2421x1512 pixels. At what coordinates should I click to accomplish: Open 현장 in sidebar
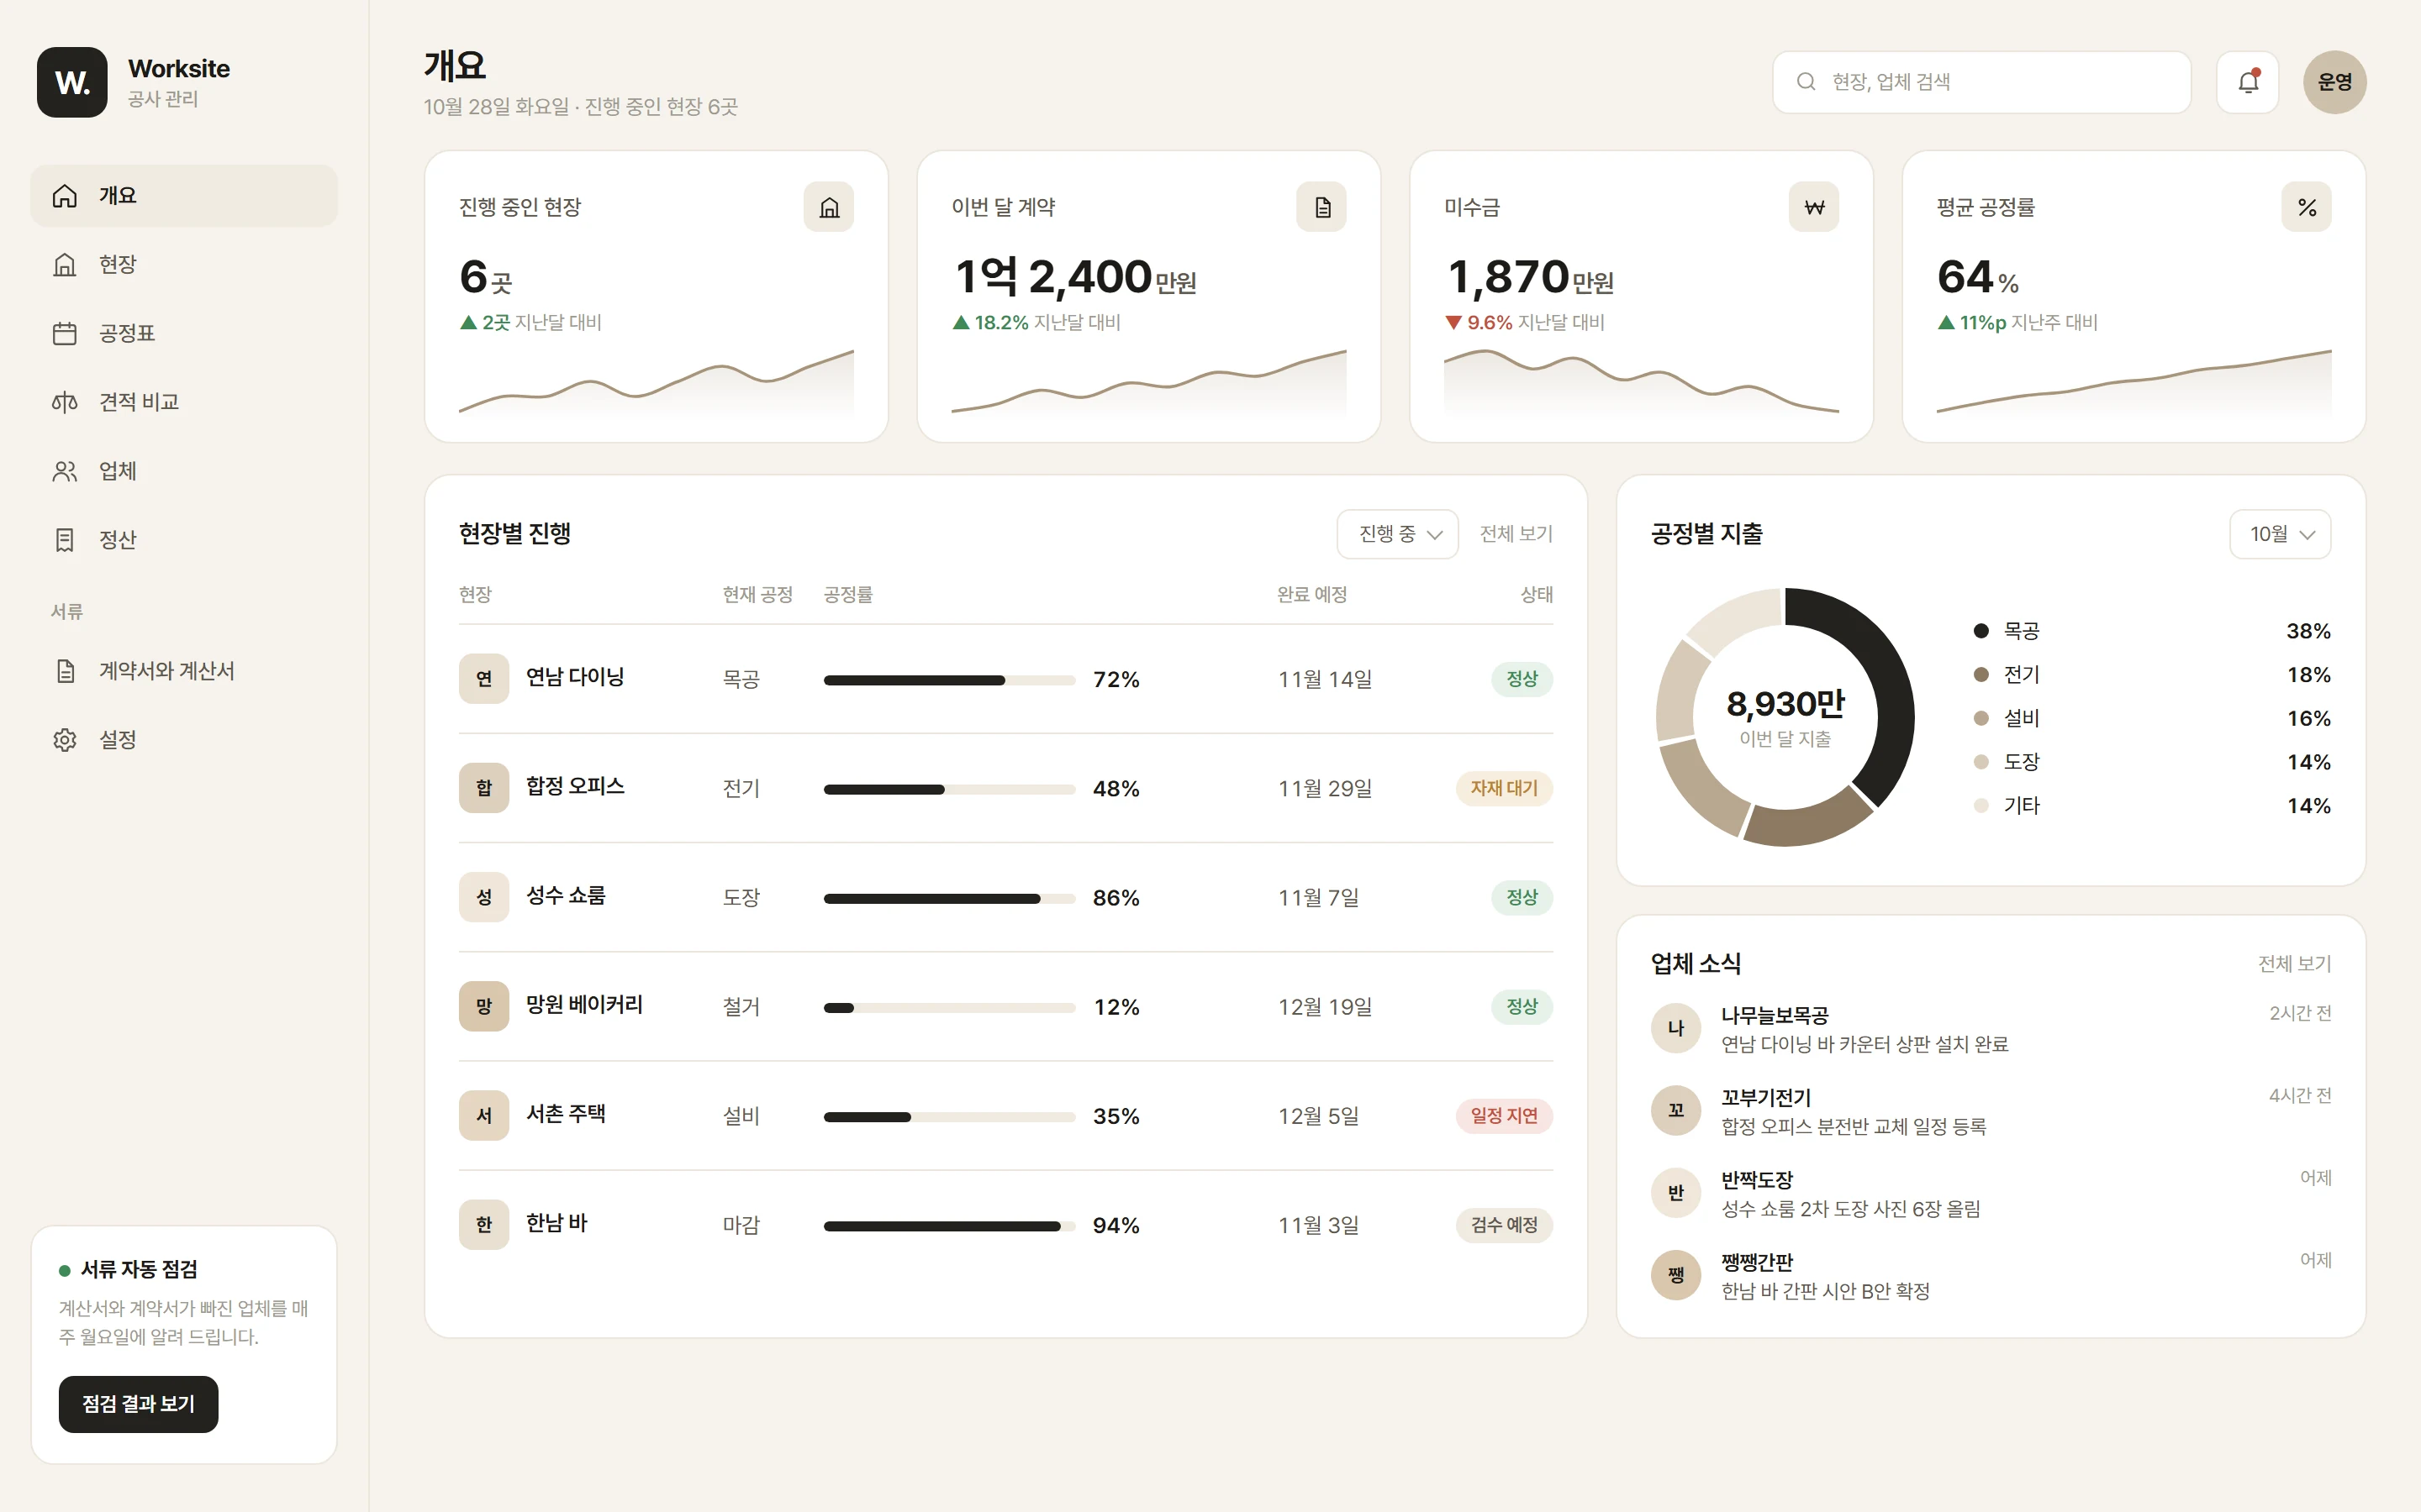tap(184, 265)
